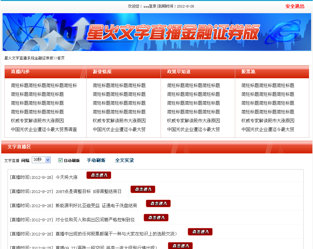Select the 股票池 column header
313x249 pixels.
pos(272,72)
